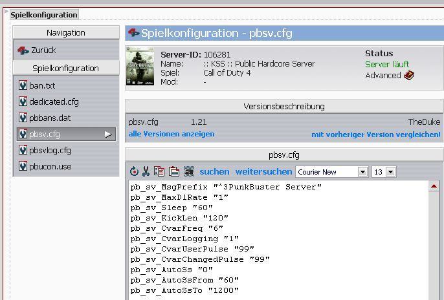Screen dimensions: 444x300
Task: Click the dedicated.cfg file icon
Action: coord(23,102)
